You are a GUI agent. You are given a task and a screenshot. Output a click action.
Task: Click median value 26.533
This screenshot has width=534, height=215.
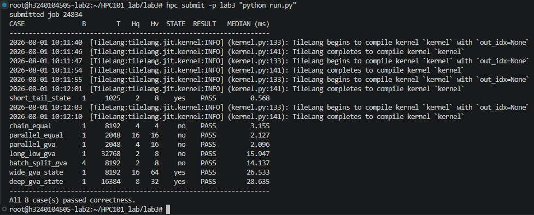tap(258, 172)
